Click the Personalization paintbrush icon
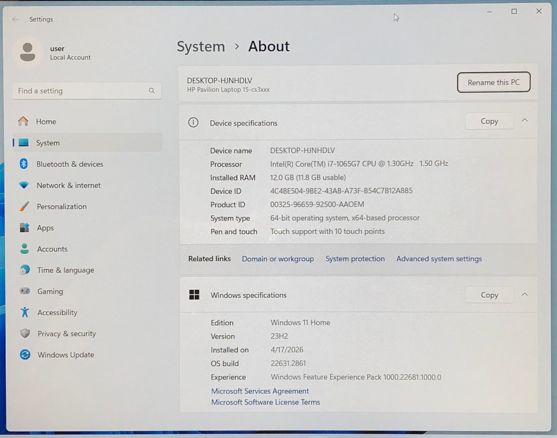The image size is (557, 438). [x=24, y=206]
